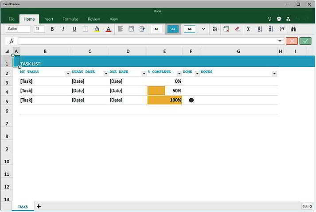
Task: Click the AutoSum sigma icon
Action: pyautogui.click(x=248, y=29)
